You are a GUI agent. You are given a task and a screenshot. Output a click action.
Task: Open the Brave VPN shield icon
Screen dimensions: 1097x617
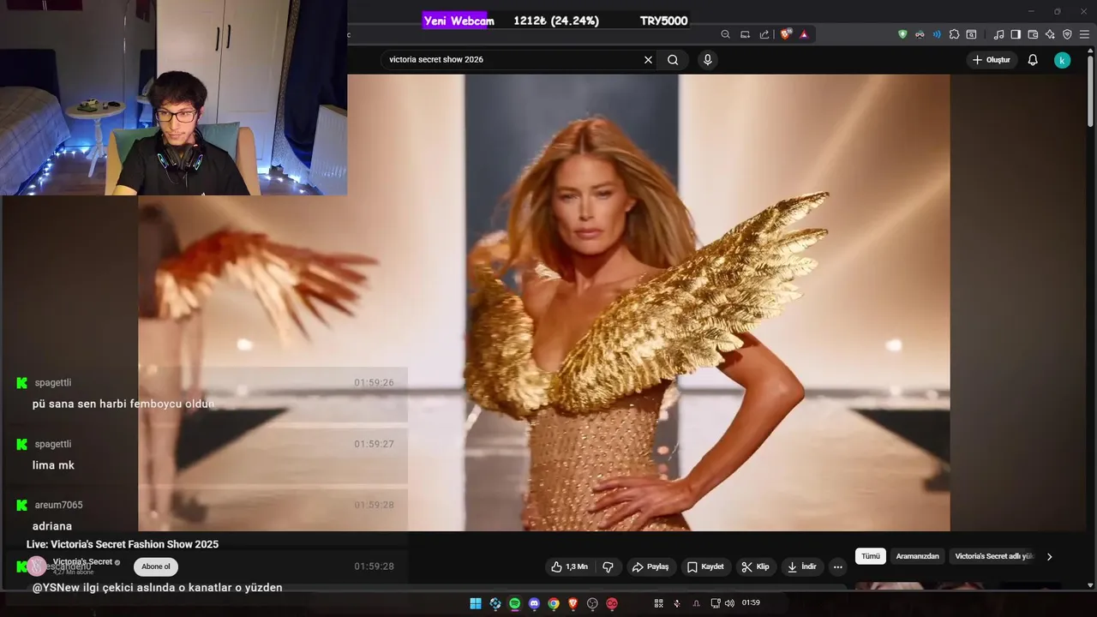tap(1067, 34)
